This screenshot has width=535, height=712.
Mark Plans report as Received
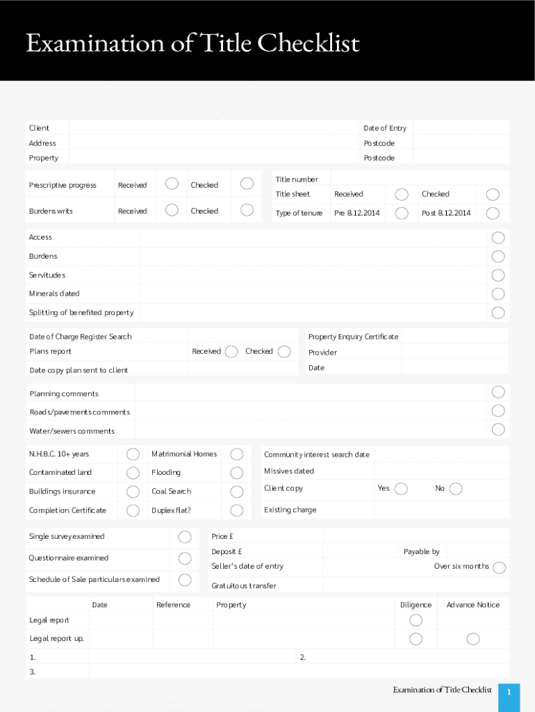coord(231,351)
